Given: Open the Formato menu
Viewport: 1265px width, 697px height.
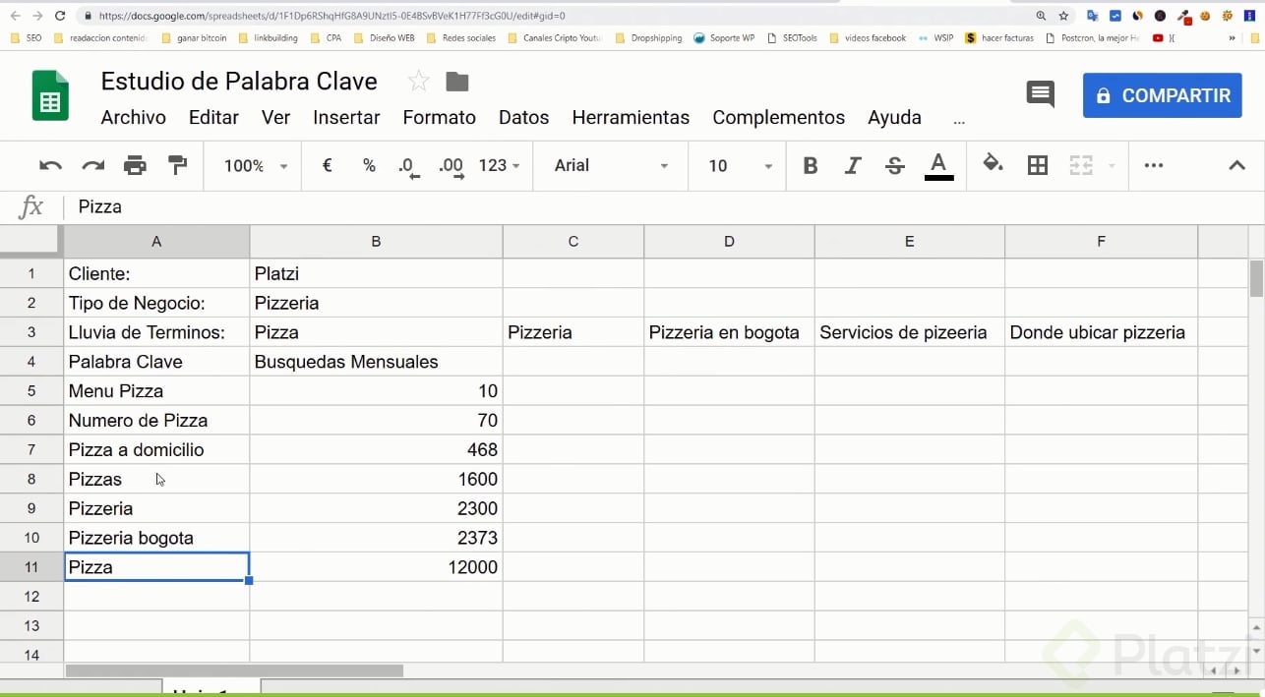Looking at the screenshot, I should point(439,117).
